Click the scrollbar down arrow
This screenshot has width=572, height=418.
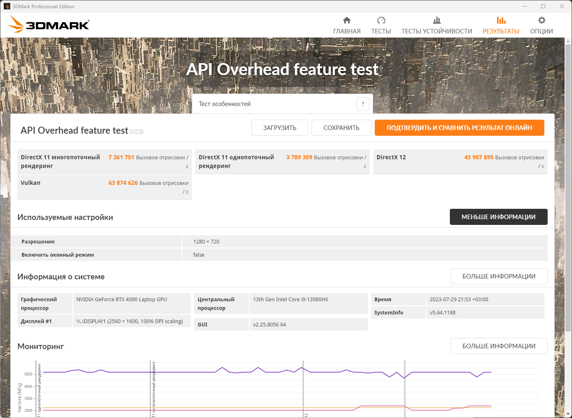(x=568, y=414)
